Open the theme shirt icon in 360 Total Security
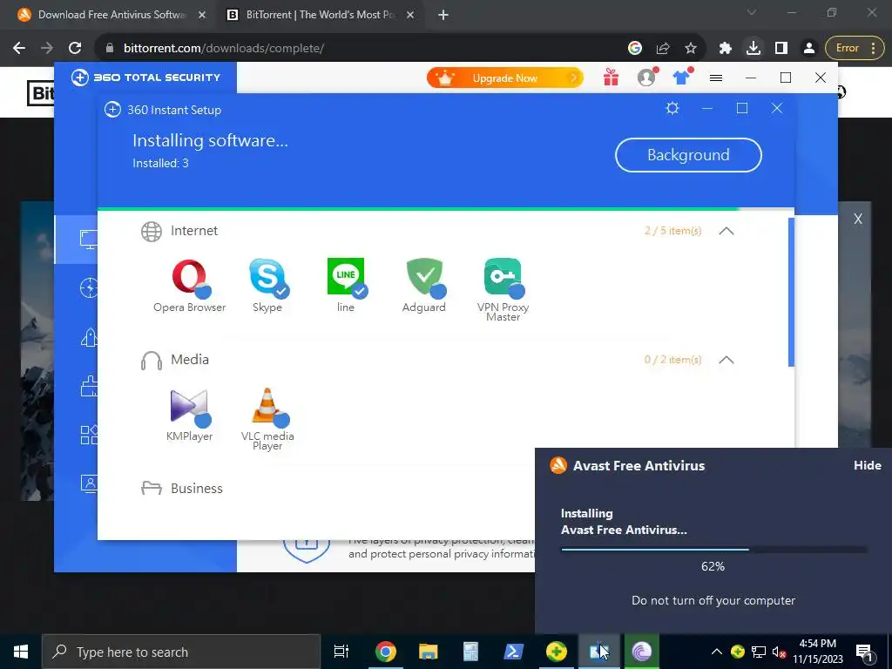 pyautogui.click(x=681, y=78)
